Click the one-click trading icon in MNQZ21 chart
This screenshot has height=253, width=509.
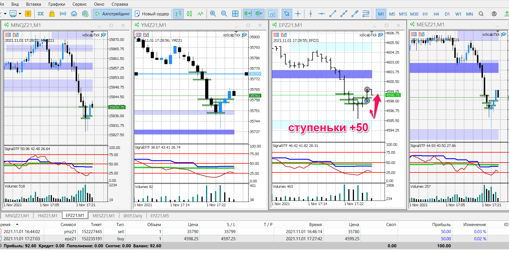[16, 35]
